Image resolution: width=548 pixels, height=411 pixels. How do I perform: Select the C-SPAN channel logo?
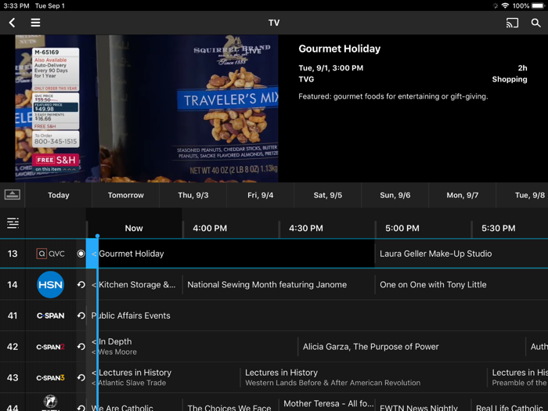click(x=50, y=315)
